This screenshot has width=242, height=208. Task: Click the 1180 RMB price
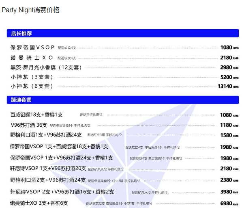coord(229,125)
